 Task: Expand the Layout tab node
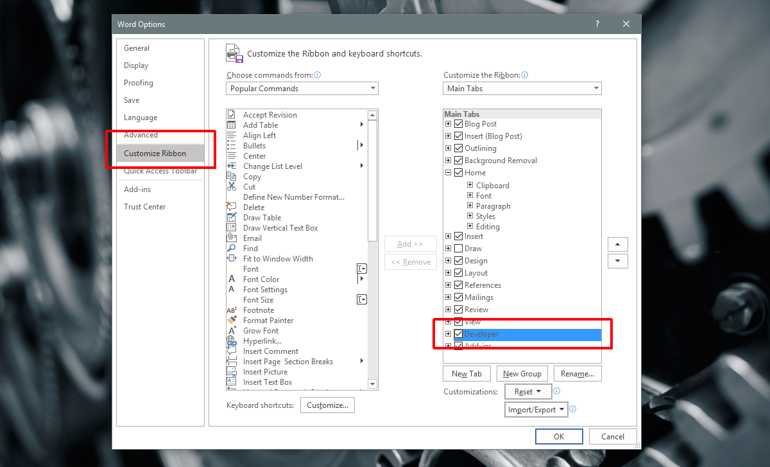448,273
